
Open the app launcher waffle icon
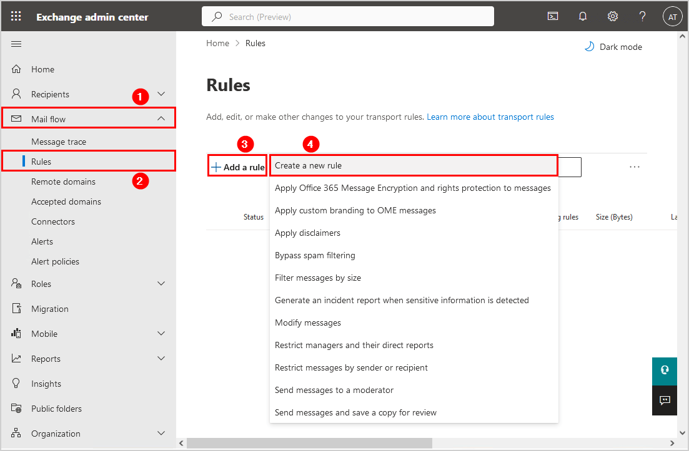click(16, 17)
